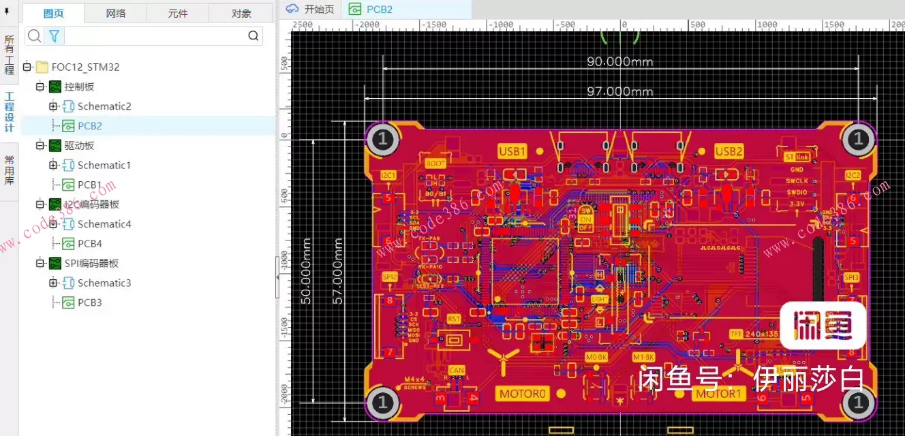Collapse the SPI编码器板 board node
This screenshot has width=905, height=436.
[40, 264]
